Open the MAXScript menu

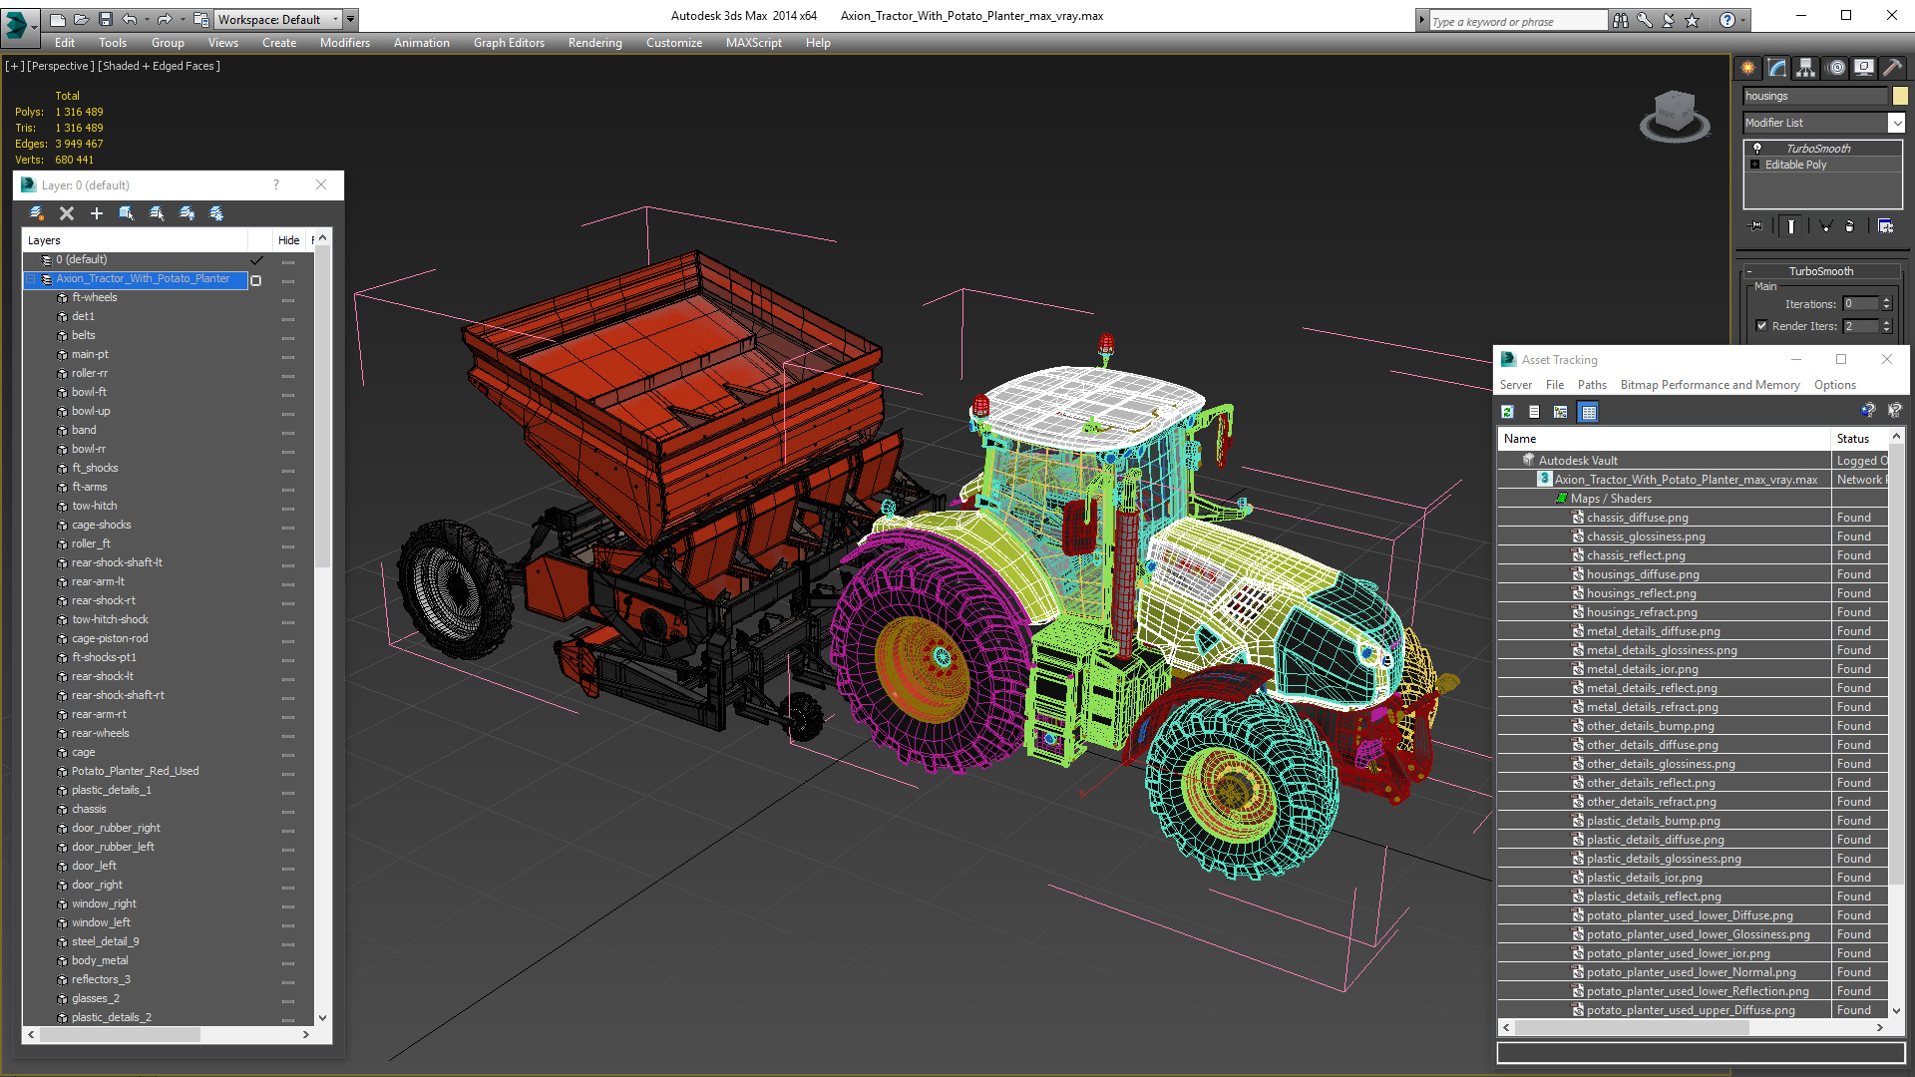754,43
